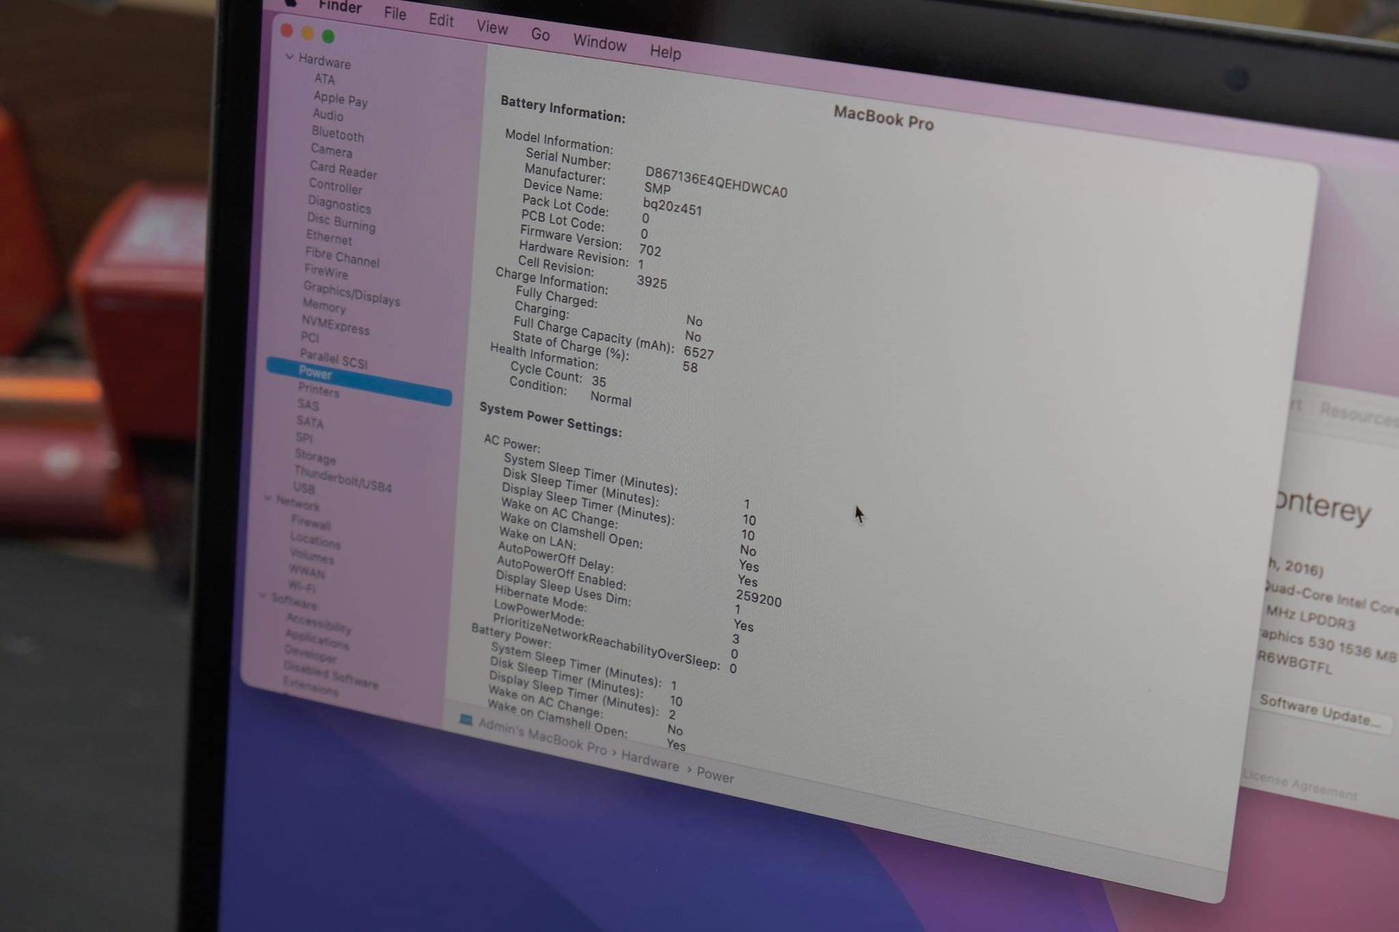Open the License Agreement link
This screenshot has width=1399, height=932.
pyautogui.click(x=1299, y=784)
